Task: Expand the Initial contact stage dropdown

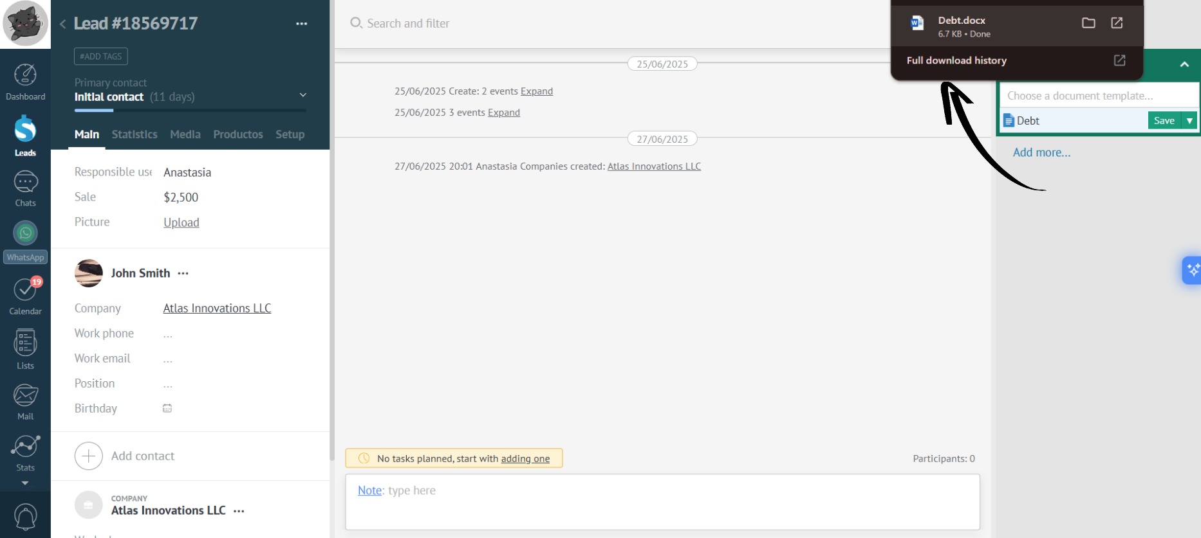Action: [x=303, y=96]
